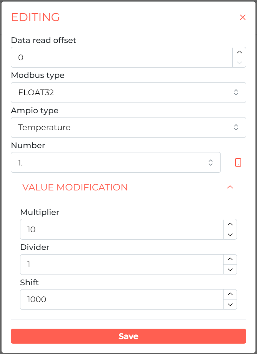Open the Modbus type FLOAT32 dropdown

point(128,92)
